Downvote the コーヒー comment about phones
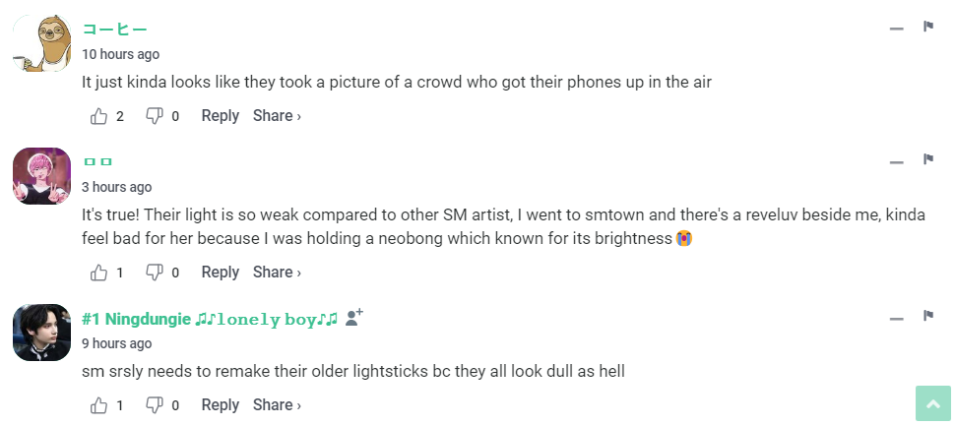This screenshot has height=426, width=954. pyautogui.click(x=155, y=116)
